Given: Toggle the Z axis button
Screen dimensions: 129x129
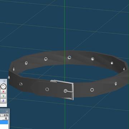Looking at the screenshot, I should click(3, 101).
